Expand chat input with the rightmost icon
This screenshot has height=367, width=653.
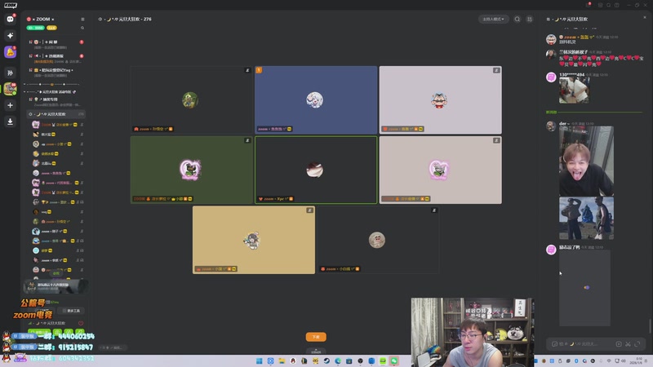point(637,344)
